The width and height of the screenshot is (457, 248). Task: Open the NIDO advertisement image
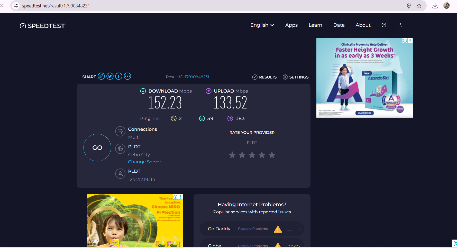click(x=135, y=221)
